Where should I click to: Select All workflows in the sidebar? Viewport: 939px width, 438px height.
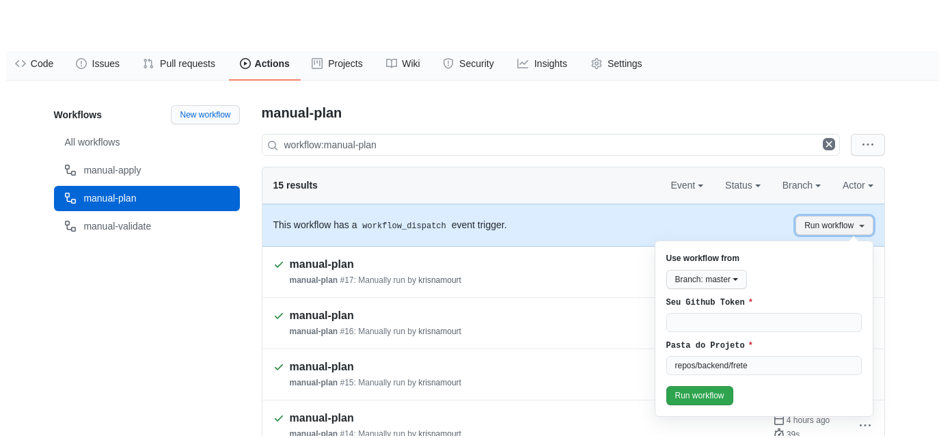click(x=92, y=142)
